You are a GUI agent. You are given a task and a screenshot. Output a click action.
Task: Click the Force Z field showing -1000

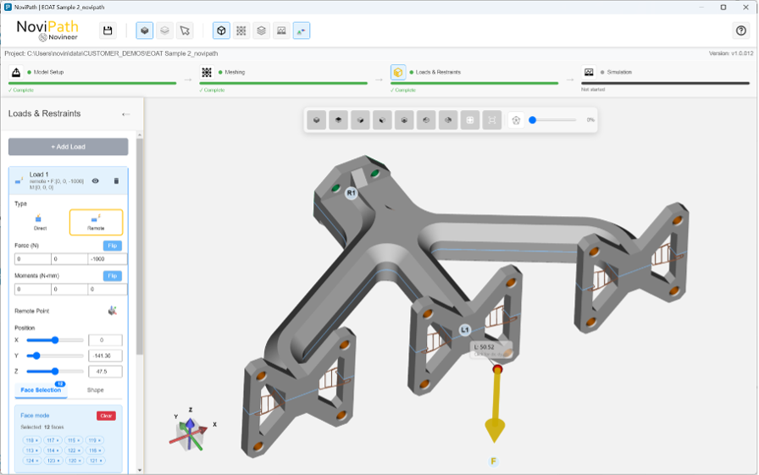108,259
